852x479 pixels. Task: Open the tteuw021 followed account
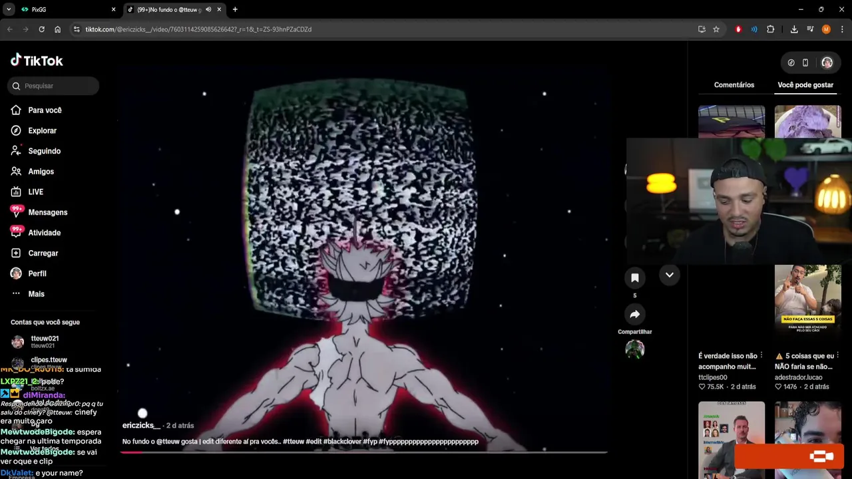pyautogui.click(x=45, y=342)
